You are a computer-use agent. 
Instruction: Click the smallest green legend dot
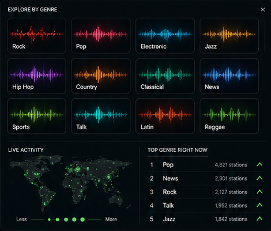[x=49, y=219]
